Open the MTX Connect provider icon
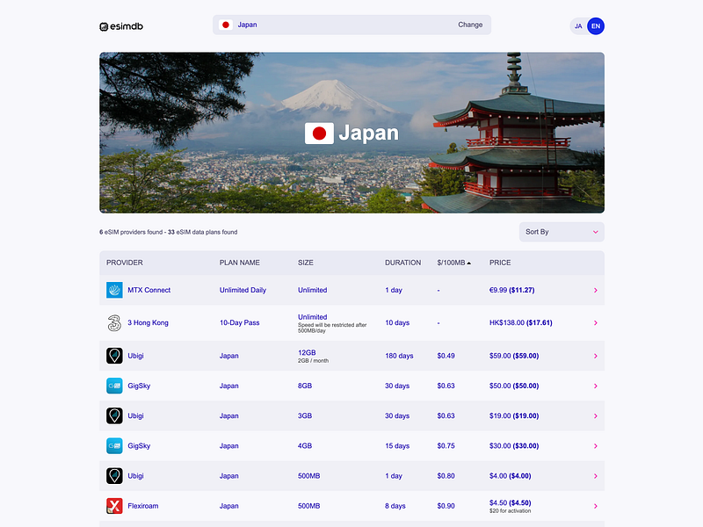 [x=114, y=290]
